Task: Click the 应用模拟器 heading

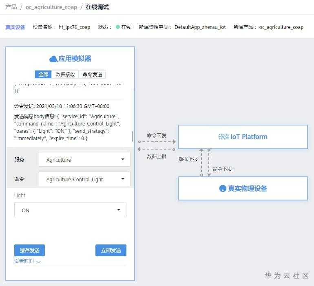Action: click(x=75, y=59)
